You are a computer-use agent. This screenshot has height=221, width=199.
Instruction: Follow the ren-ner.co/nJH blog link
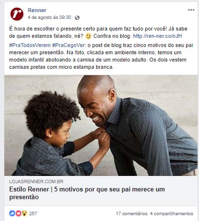pos(157,36)
